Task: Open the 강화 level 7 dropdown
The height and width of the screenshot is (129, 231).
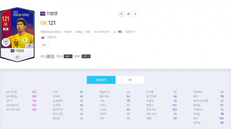Action: point(50,56)
